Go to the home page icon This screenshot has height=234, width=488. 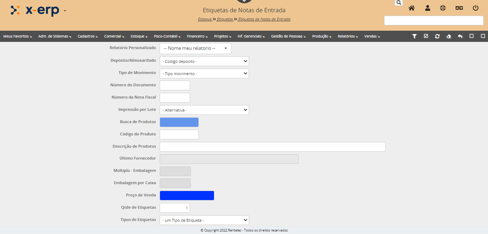(412, 8)
